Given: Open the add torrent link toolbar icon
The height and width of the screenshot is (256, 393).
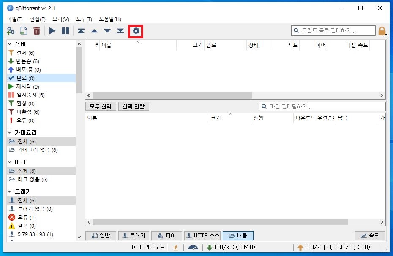Looking at the screenshot, I should coord(11,31).
